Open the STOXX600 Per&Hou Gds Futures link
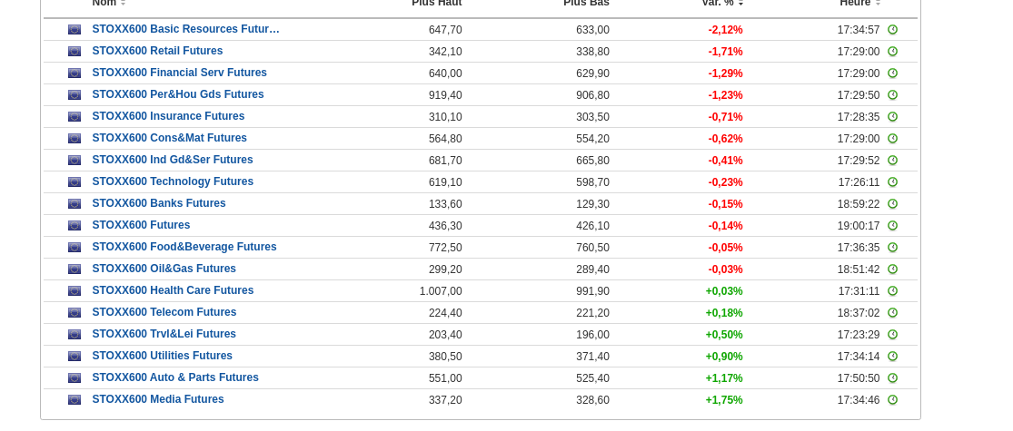Screen dimensions: 1013x431 178,94
